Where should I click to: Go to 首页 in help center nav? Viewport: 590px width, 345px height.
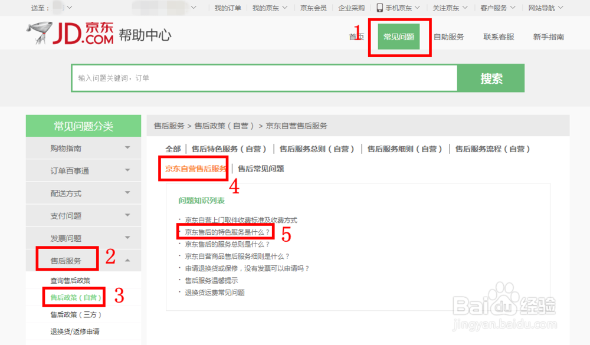point(356,37)
